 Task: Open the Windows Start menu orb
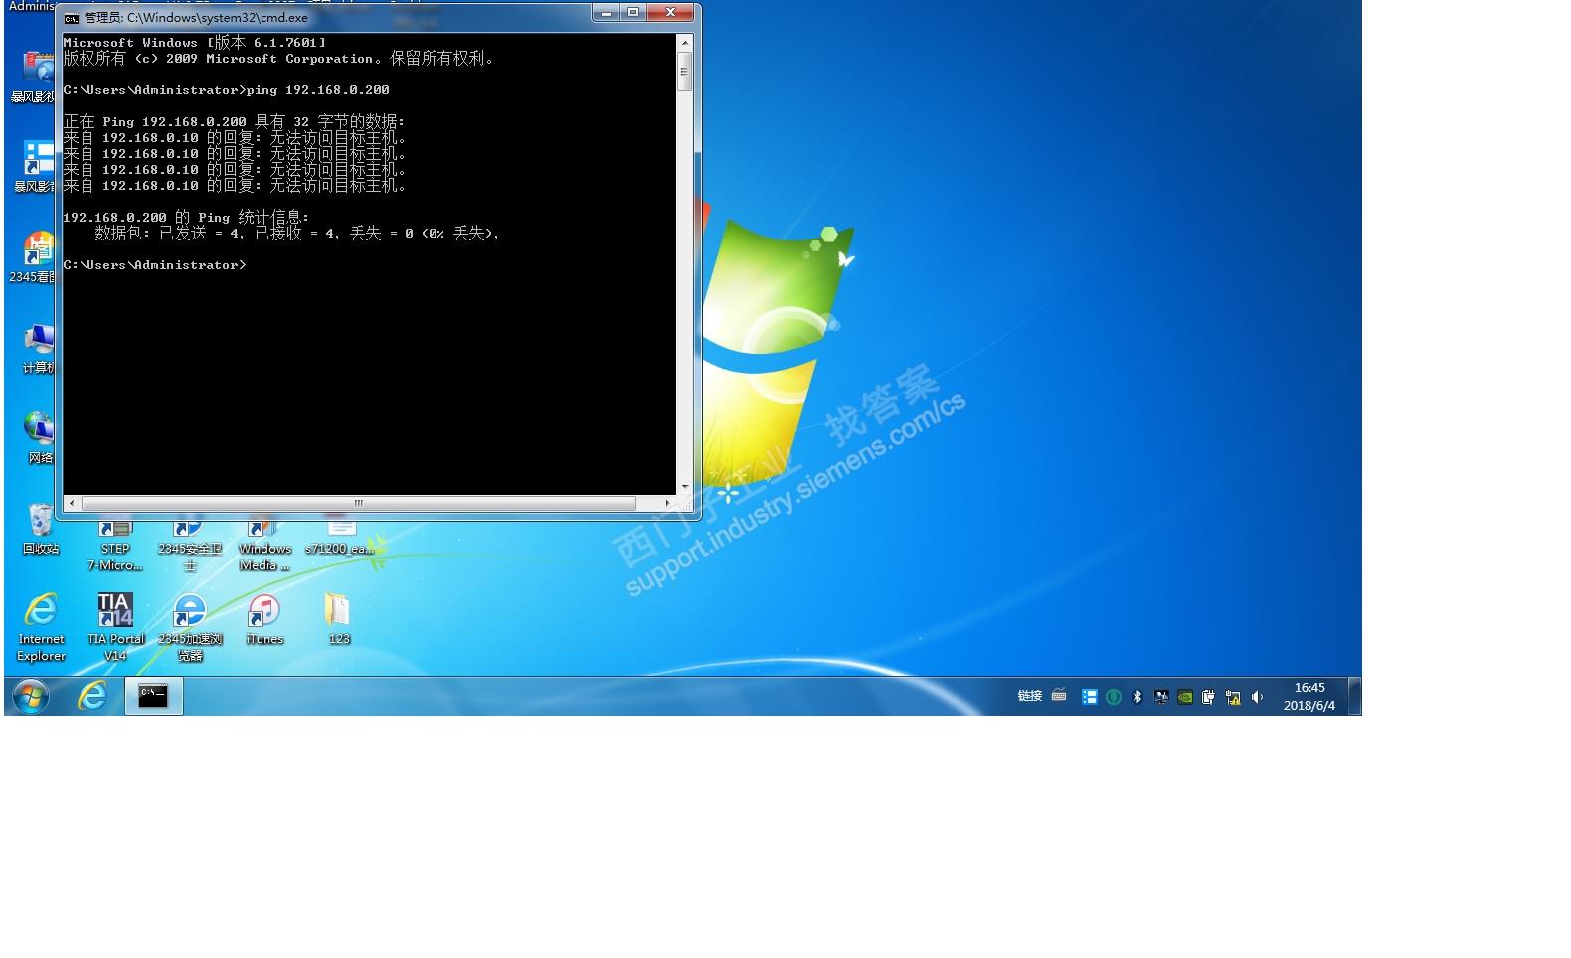point(31,696)
